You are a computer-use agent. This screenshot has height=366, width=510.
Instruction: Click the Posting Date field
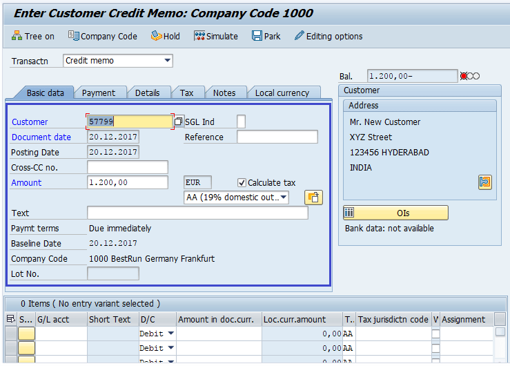point(113,152)
